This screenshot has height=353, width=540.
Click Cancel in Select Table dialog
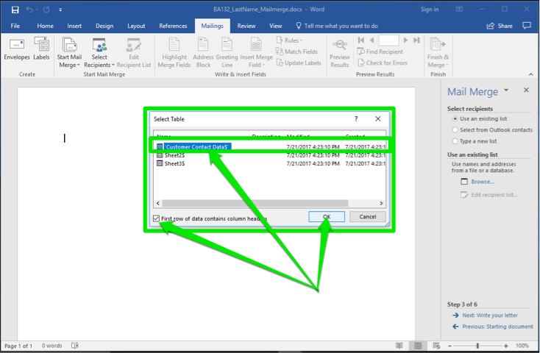(367, 217)
